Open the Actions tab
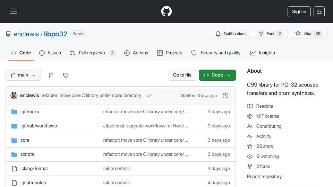333x187 pixels. coord(136,53)
